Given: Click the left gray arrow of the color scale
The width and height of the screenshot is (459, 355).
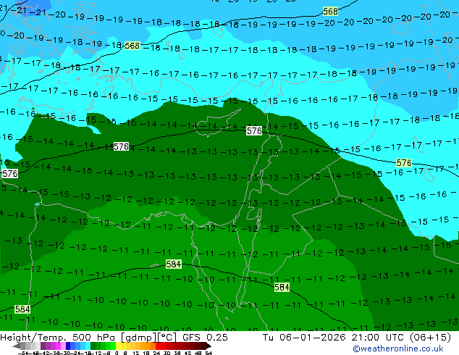Looking at the screenshot, I should 17,346.
